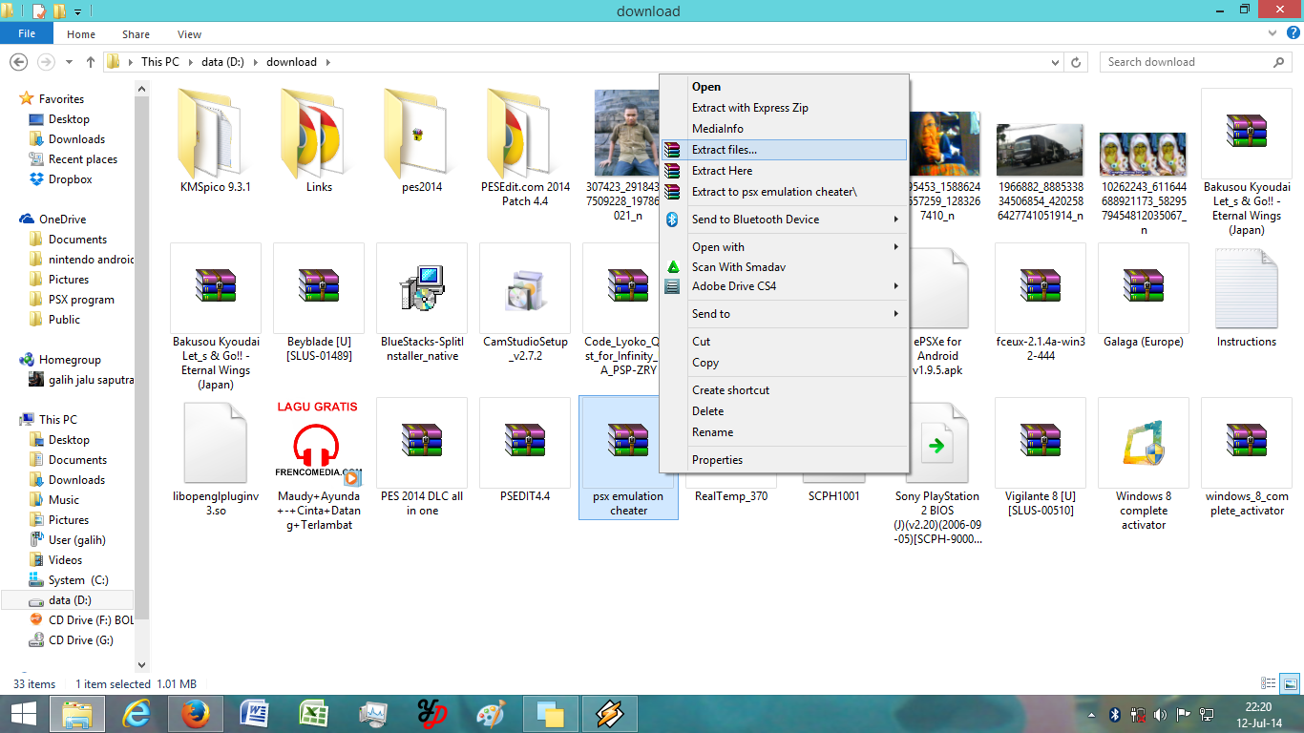Select the Sony PlayStation 2 BIOS file
The image size is (1304, 733).
point(937,472)
